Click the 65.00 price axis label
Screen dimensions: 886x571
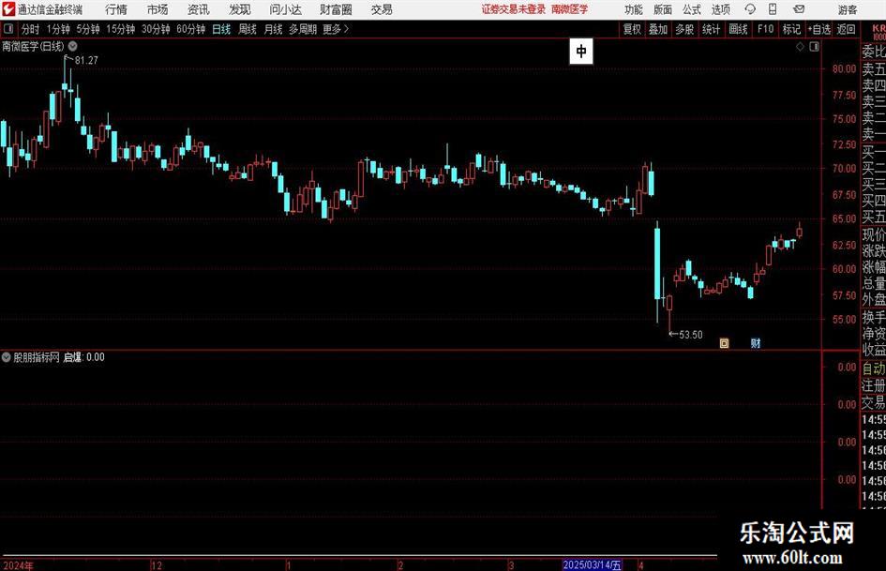coord(844,218)
